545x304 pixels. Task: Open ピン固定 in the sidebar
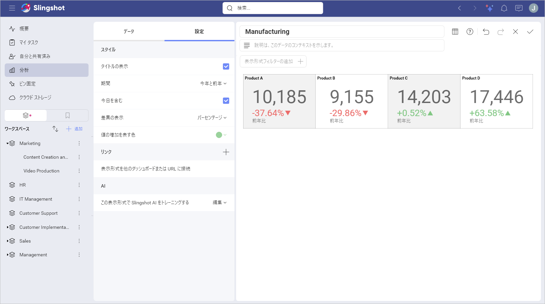click(x=47, y=84)
